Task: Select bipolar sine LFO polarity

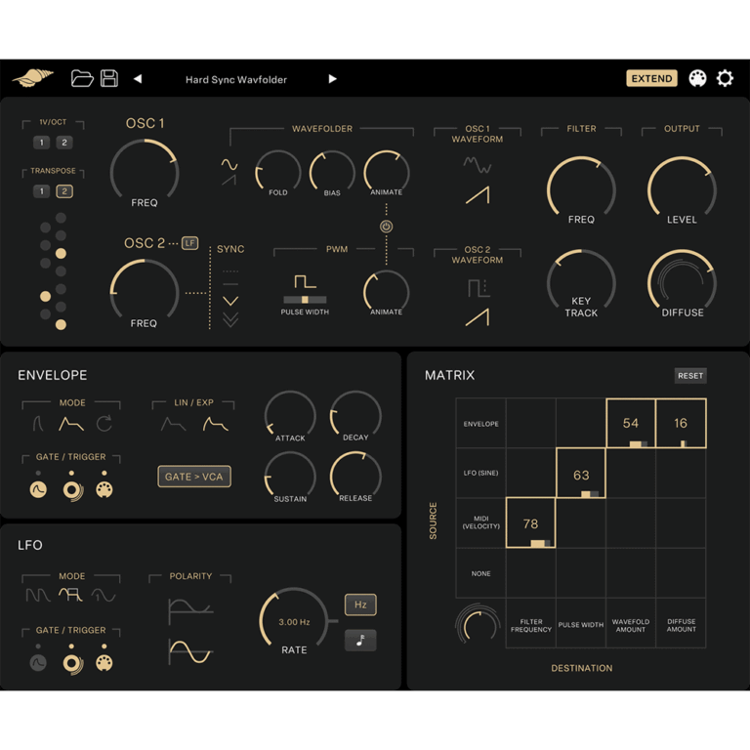Action: (189, 650)
